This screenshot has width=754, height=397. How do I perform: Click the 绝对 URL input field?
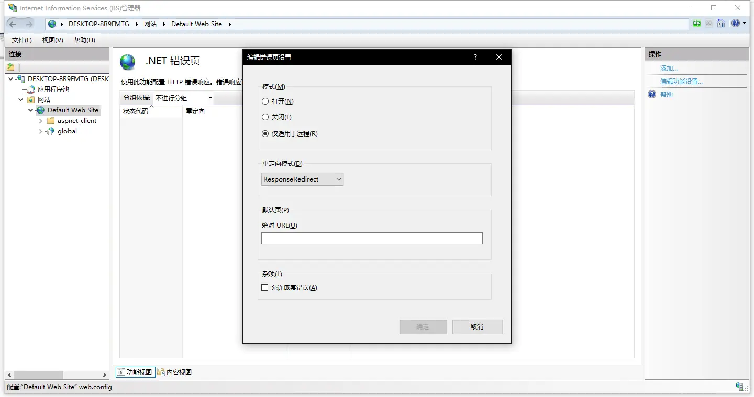[372, 238]
